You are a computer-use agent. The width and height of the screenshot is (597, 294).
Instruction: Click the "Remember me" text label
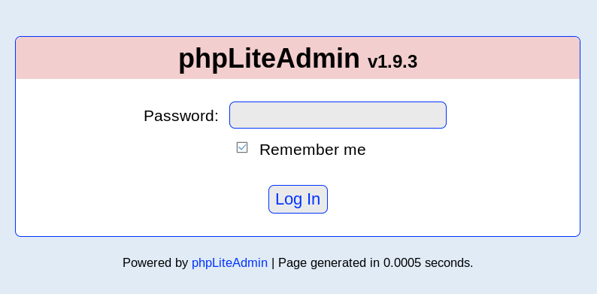(313, 150)
